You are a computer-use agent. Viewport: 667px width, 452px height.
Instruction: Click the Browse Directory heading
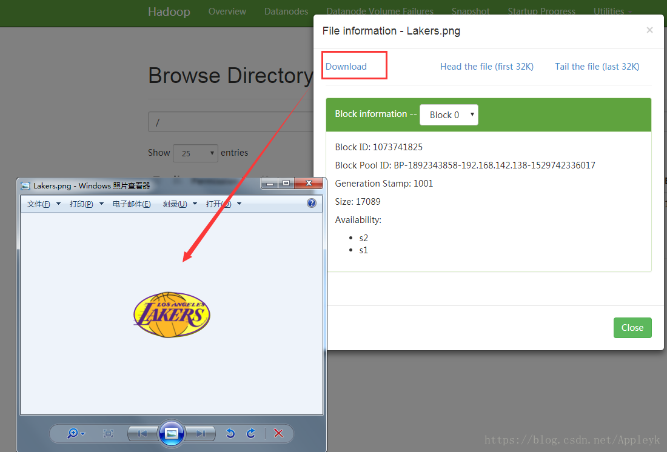point(230,76)
